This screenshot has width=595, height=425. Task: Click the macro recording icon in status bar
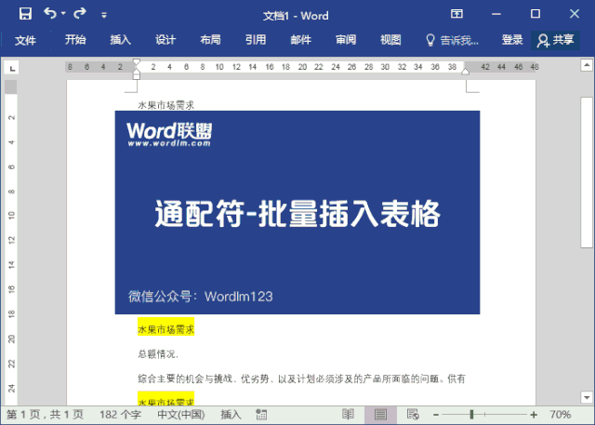(x=261, y=415)
